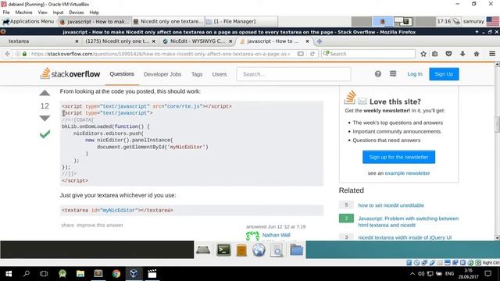Downvote the answer with 12 votes
This screenshot has width=500, height=281.
point(45,118)
